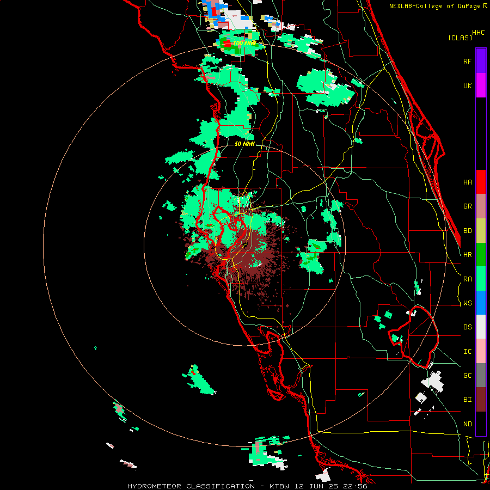Viewport: 490px width, 490px height.
Task: Click the 'IC' legend label
Action: pyautogui.click(x=467, y=352)
